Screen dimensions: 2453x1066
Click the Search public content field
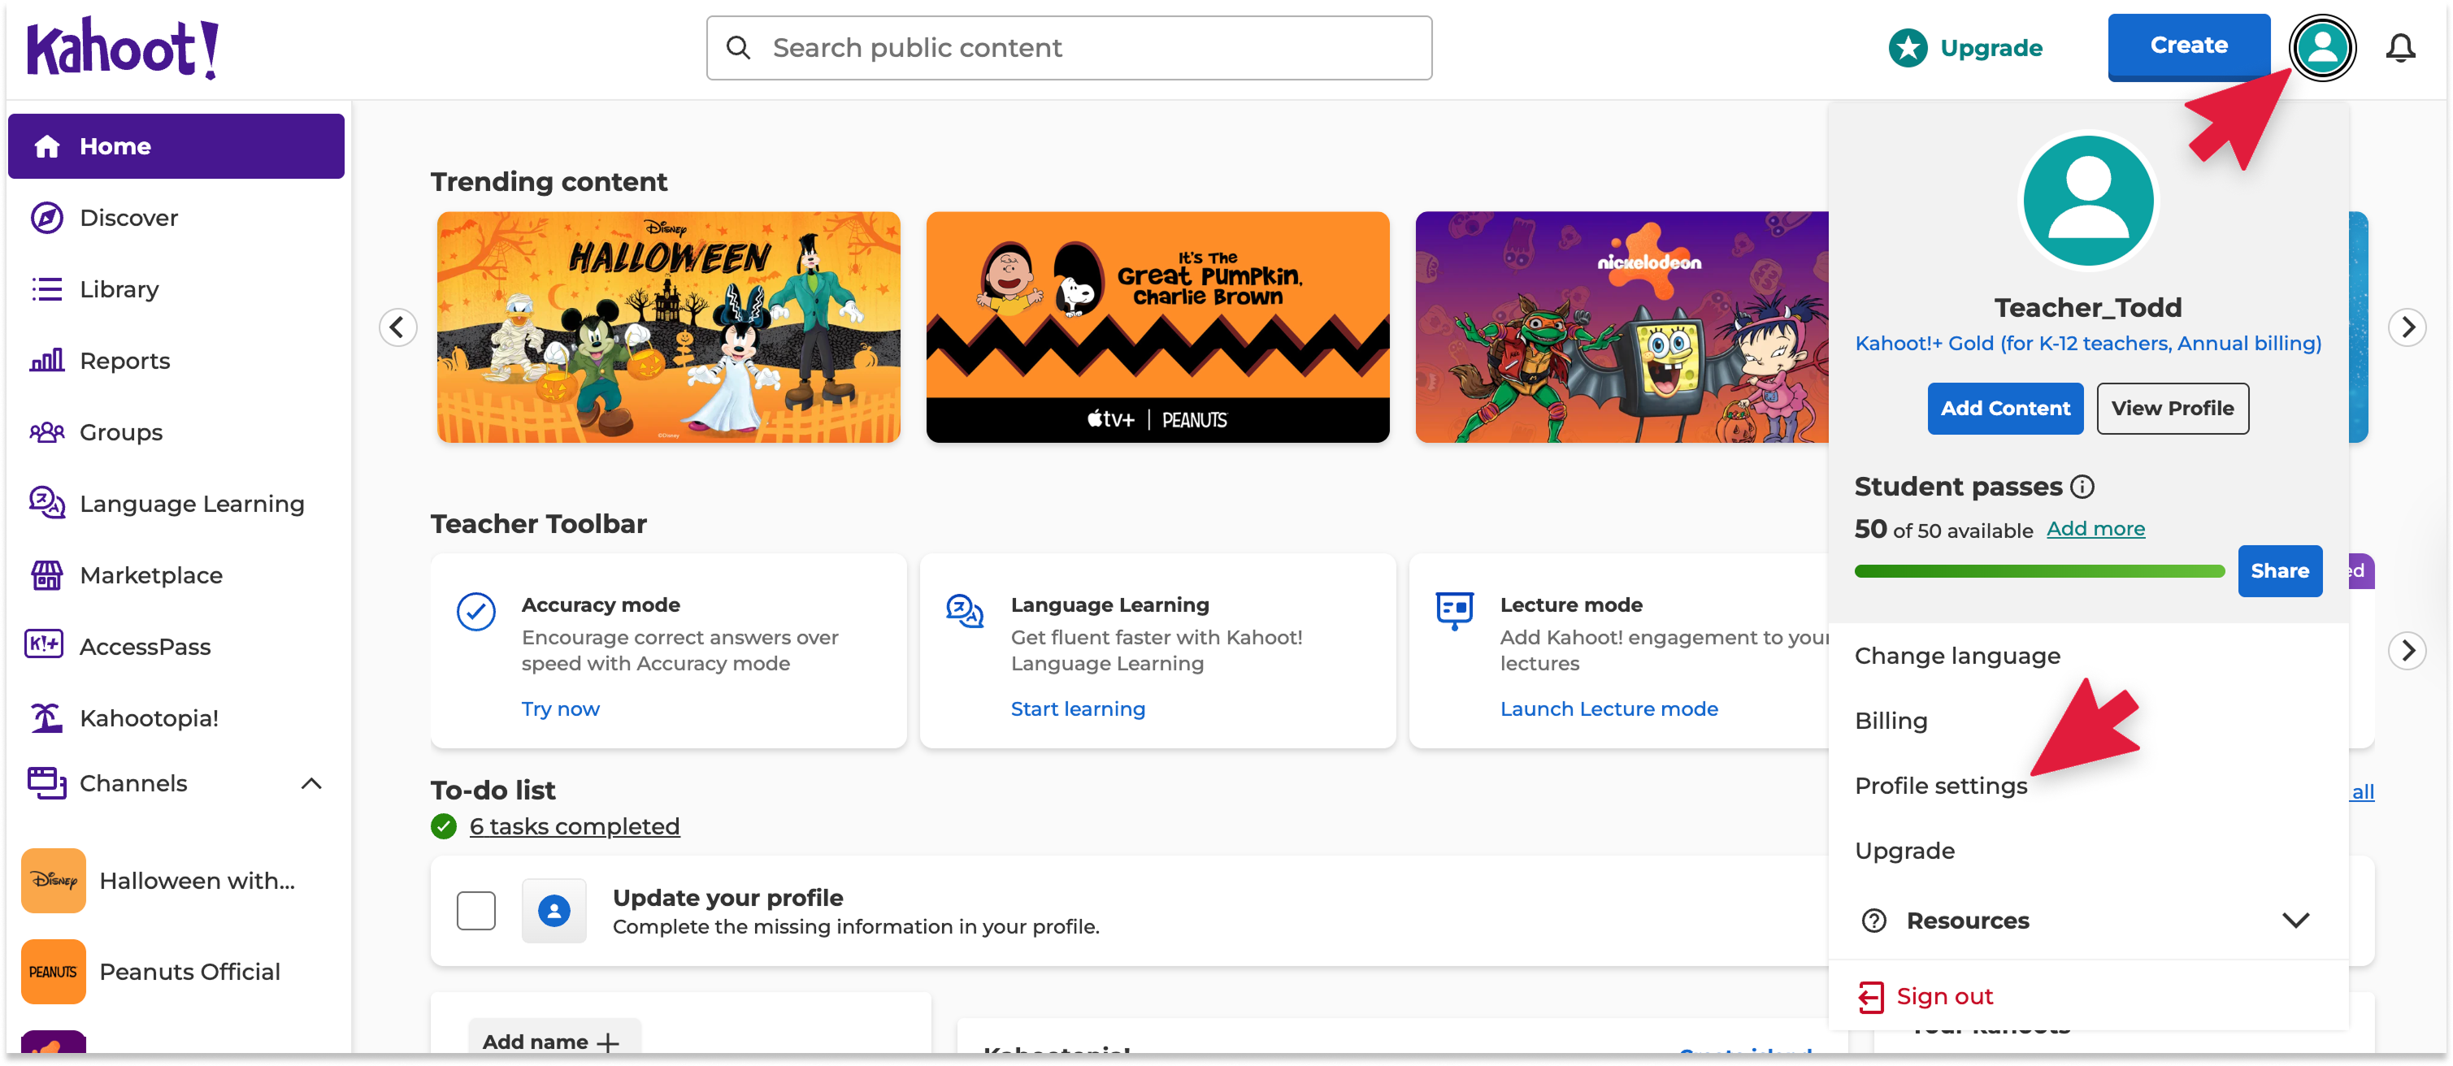(1069, 48)
